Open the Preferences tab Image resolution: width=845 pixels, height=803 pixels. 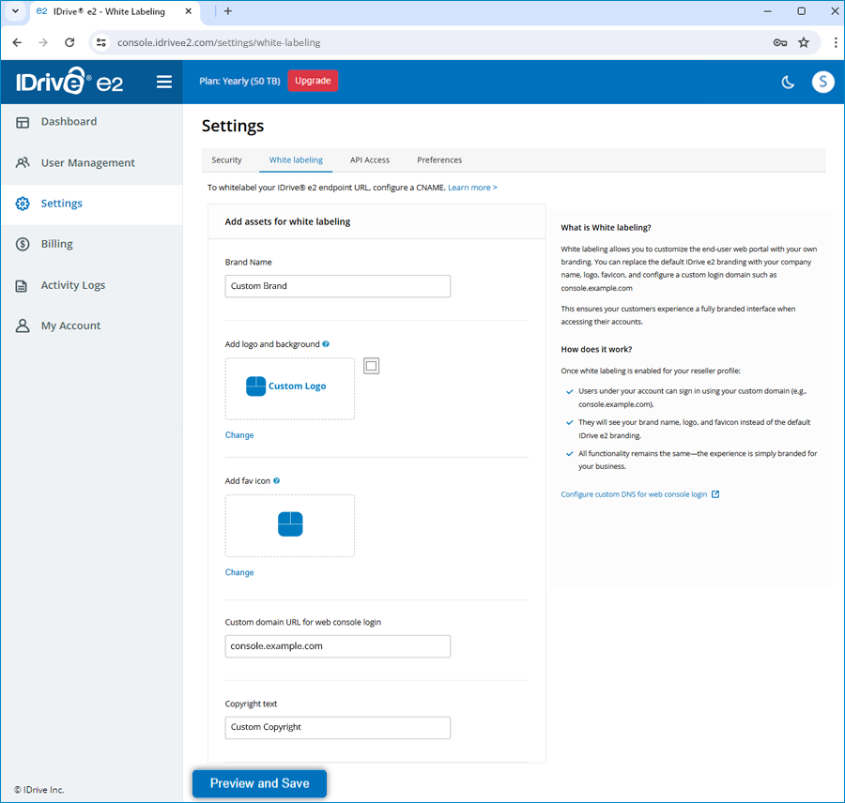[x=439, y=160]
